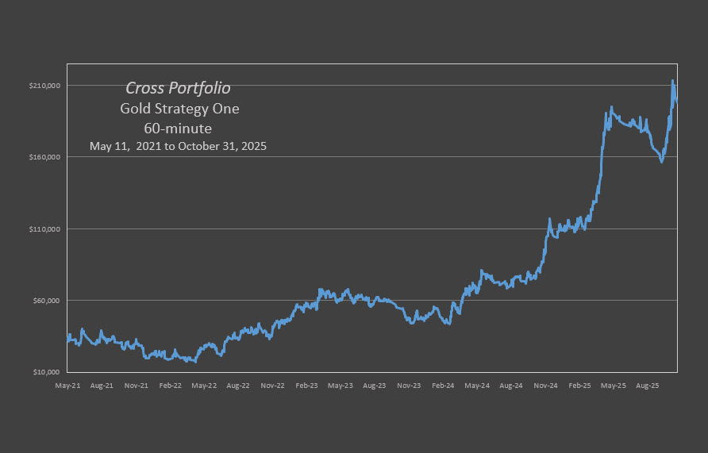Click the Aug-25 x-axis label
This screenshot has width=708, height=453.
[x=648, y=386]
